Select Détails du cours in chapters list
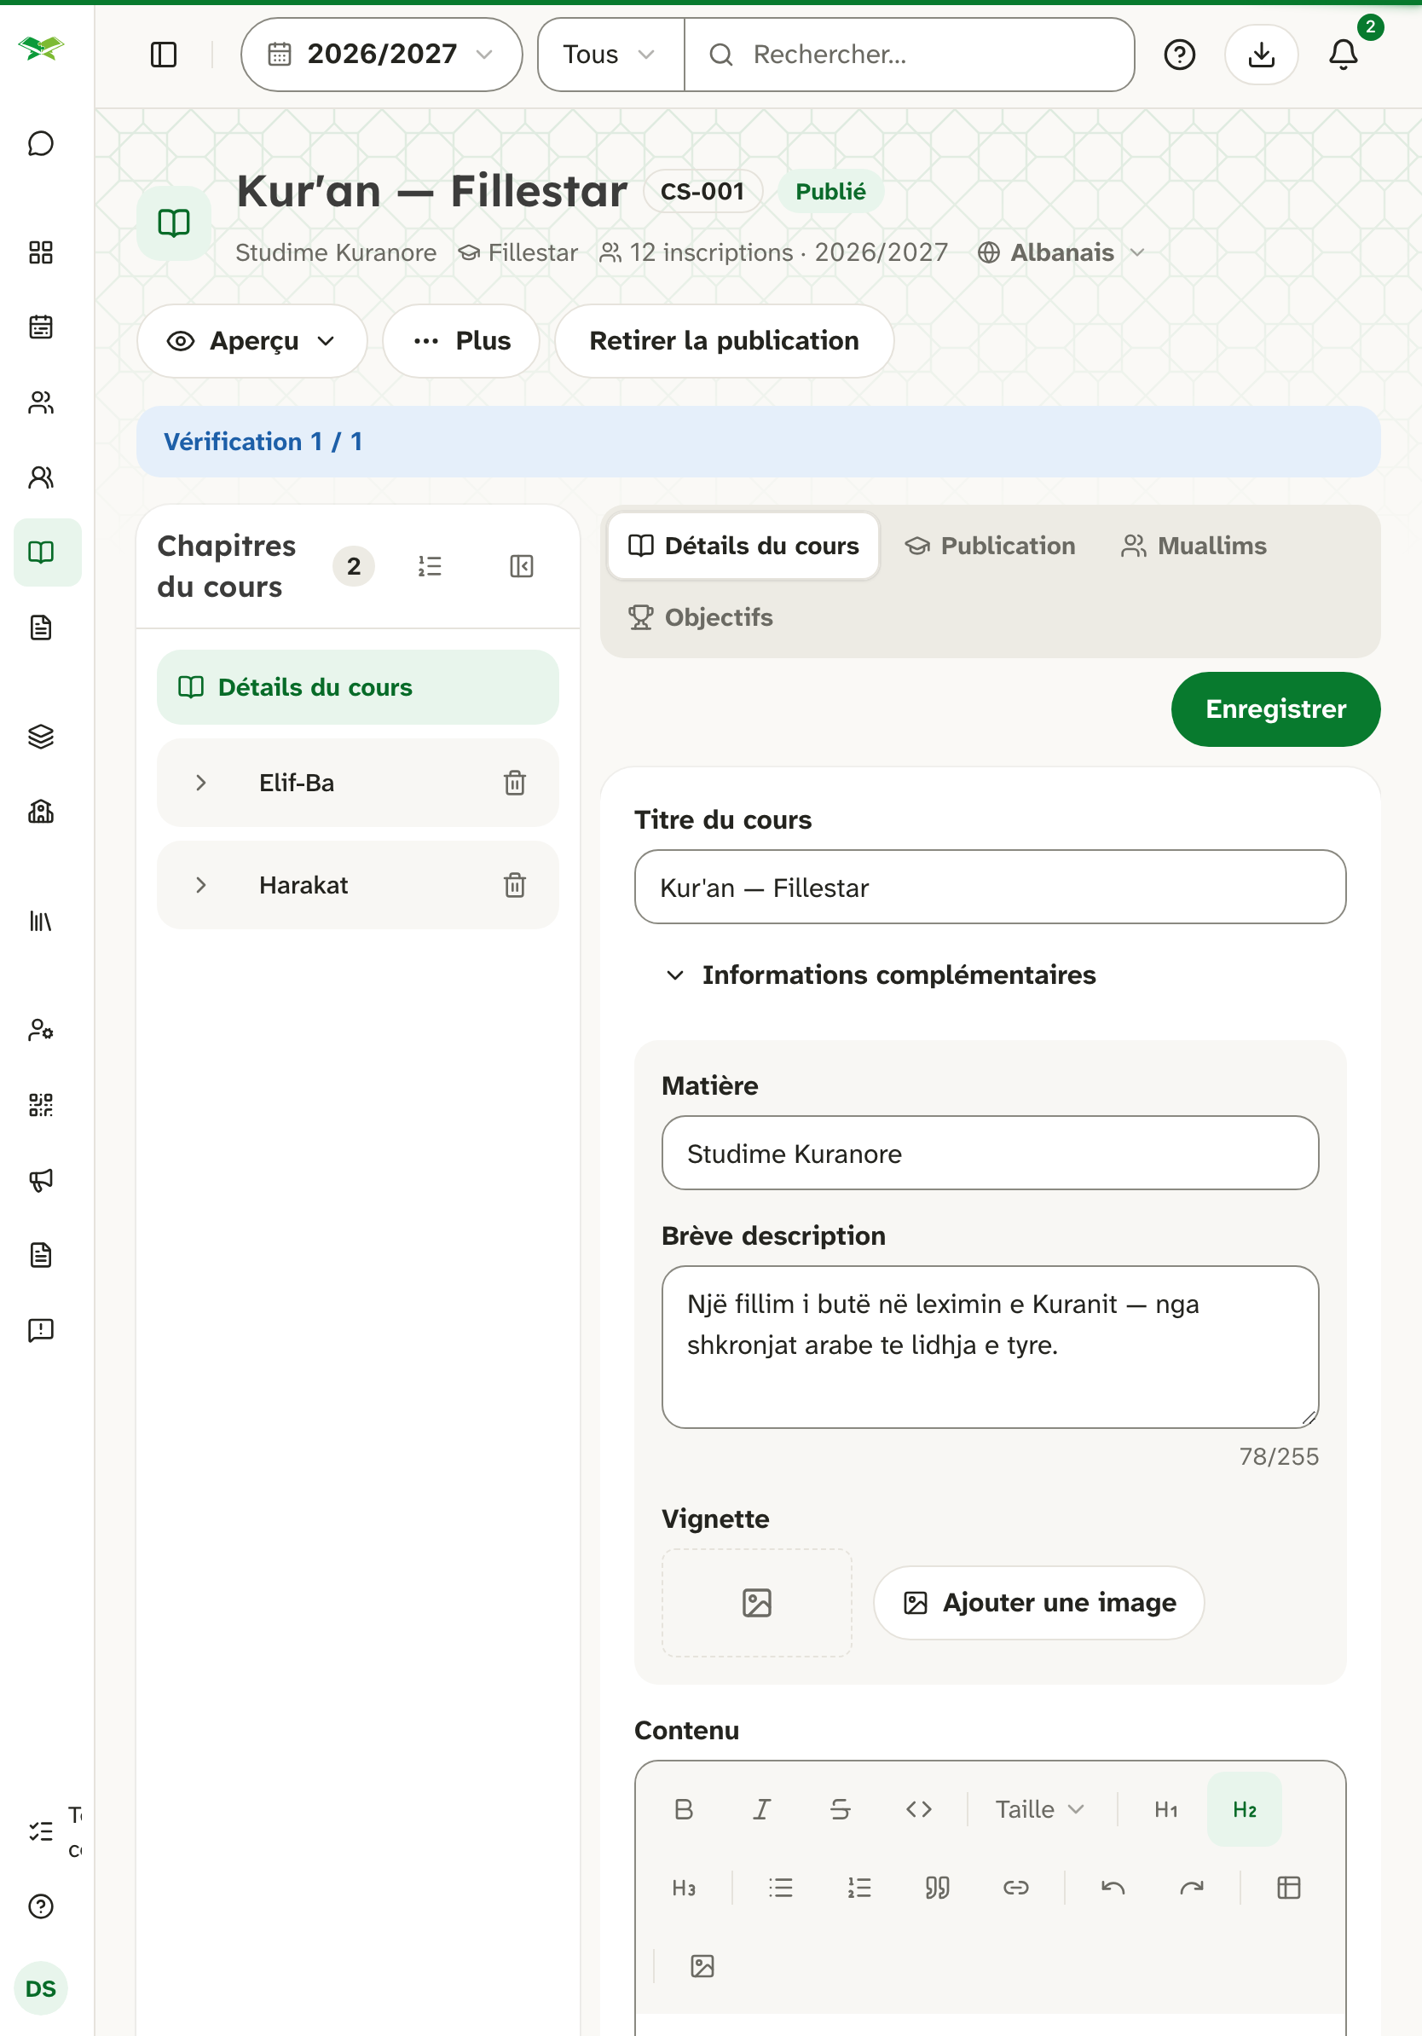Image resolution: width=1422 pixels, height=2036 pixels. point(358,687)
